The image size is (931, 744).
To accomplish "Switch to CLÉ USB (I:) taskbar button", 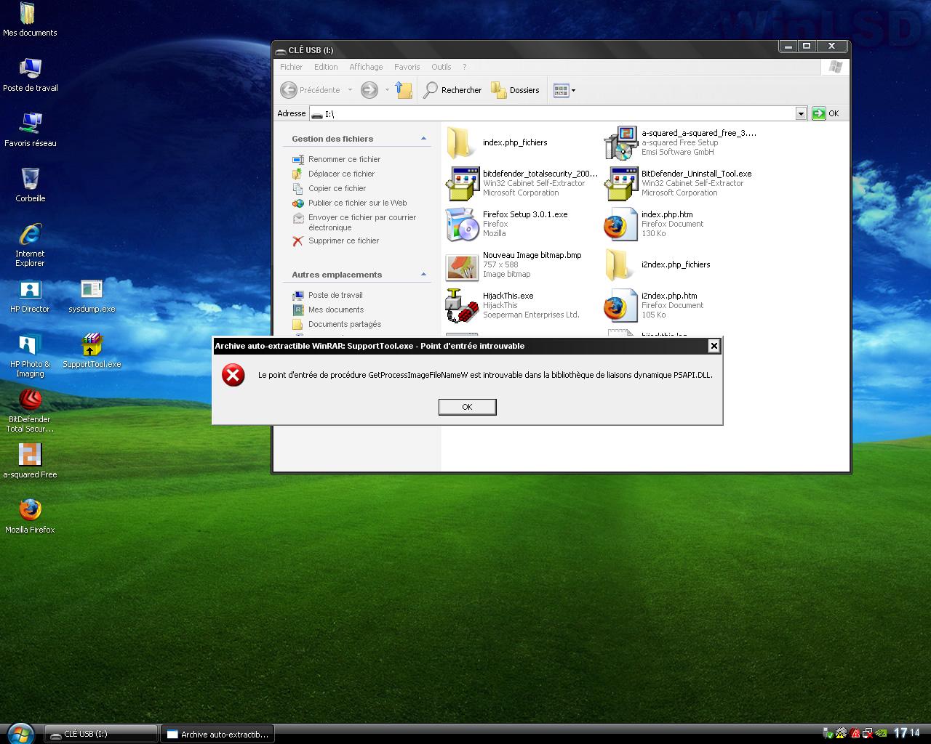I will tap(101, 734).
